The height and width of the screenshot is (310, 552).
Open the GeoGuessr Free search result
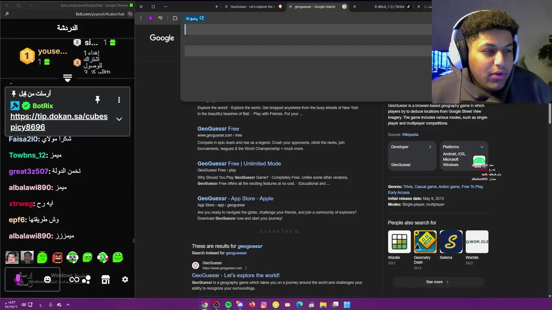pyautogui.click(x=218, y=129)
